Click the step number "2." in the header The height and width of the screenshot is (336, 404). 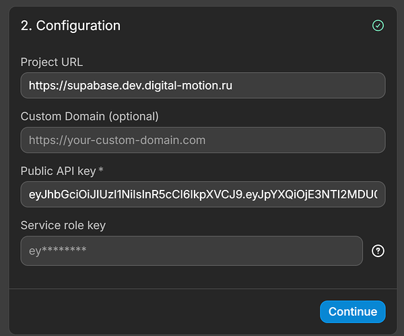26,26
